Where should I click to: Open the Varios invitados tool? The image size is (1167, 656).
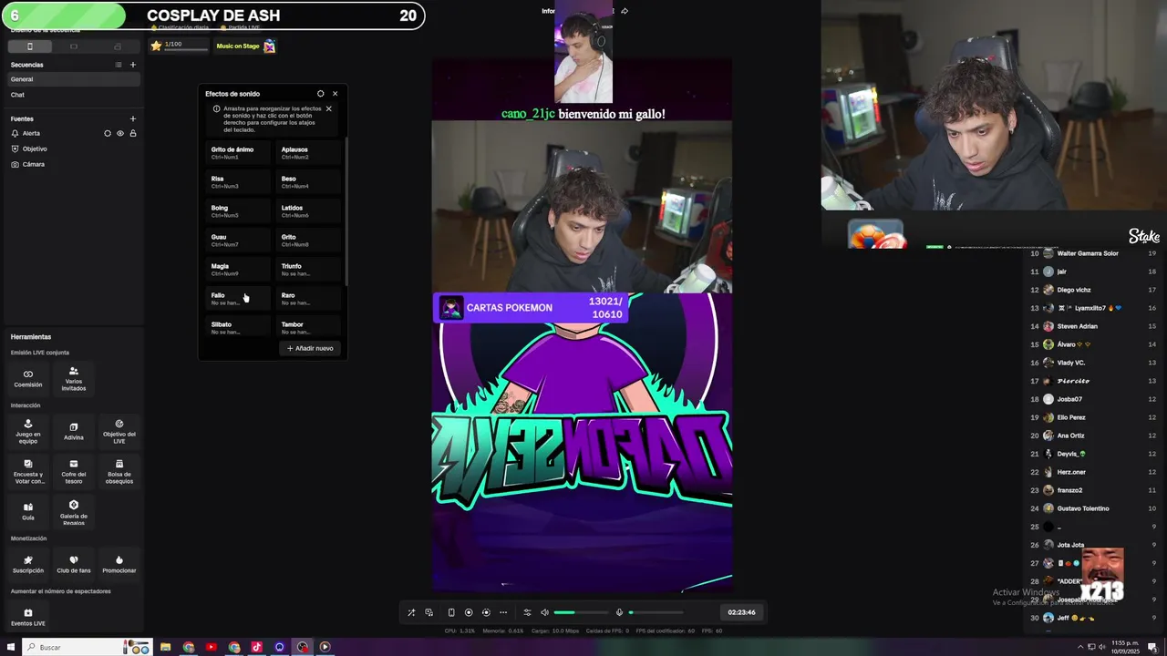pyautogui.click(x=74, y=379)
